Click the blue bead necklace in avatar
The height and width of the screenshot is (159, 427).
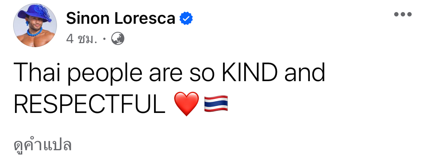[35, 33]
